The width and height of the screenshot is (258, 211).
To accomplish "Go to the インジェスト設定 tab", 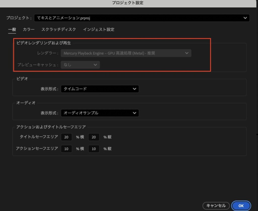I will click(x=99, y=29).
